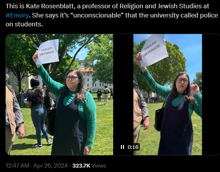
Task: Click the Apr 26, 2024 date
Action: [51, 166]
